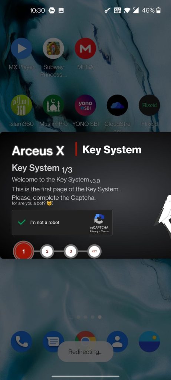Open the Islam360 app icon
Screen dimensions: 171x380
(x=22, y=105)
